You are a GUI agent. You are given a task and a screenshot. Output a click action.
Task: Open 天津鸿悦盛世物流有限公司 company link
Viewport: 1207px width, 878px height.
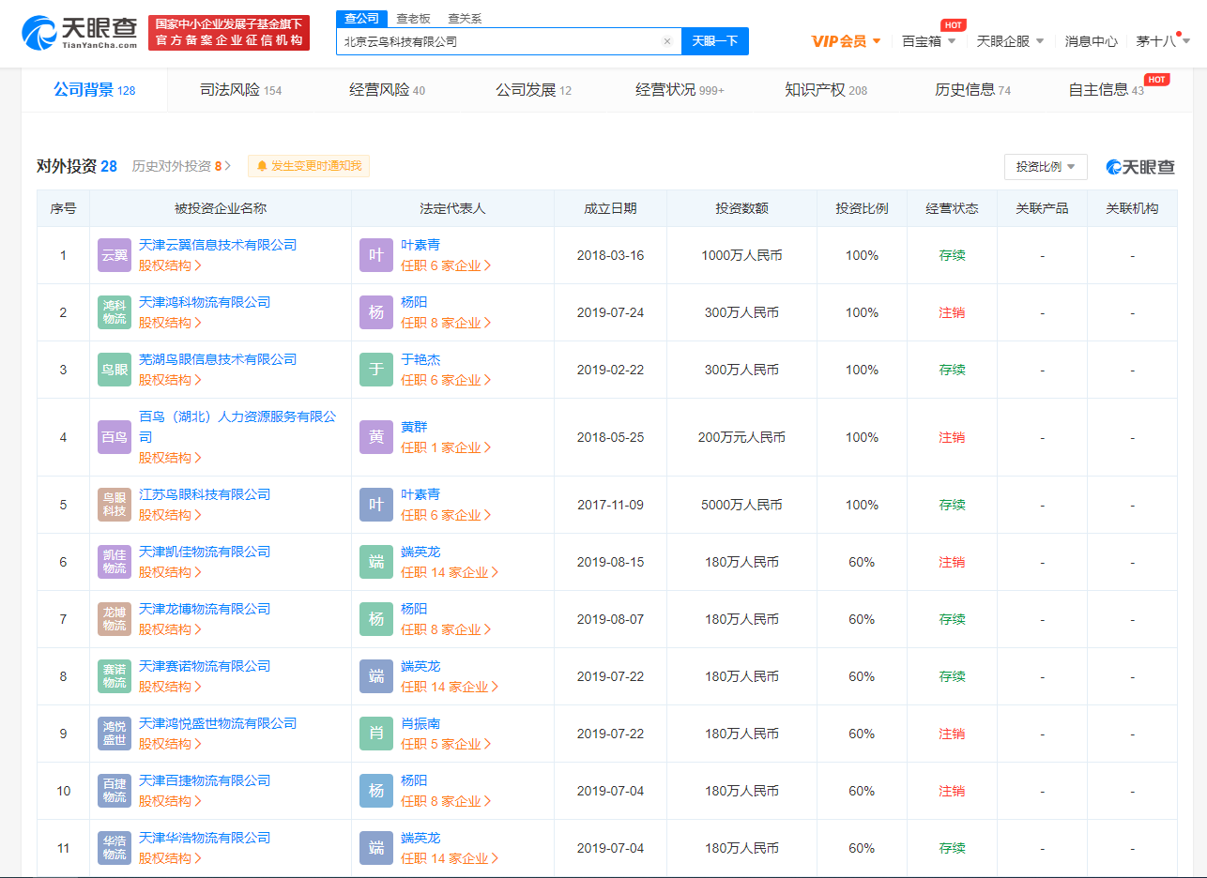pyautogui.click(x=218, y=723)
